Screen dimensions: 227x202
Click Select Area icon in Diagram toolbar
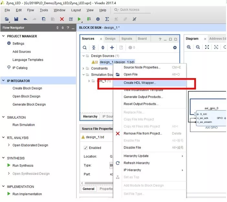(x=216, y=47)
